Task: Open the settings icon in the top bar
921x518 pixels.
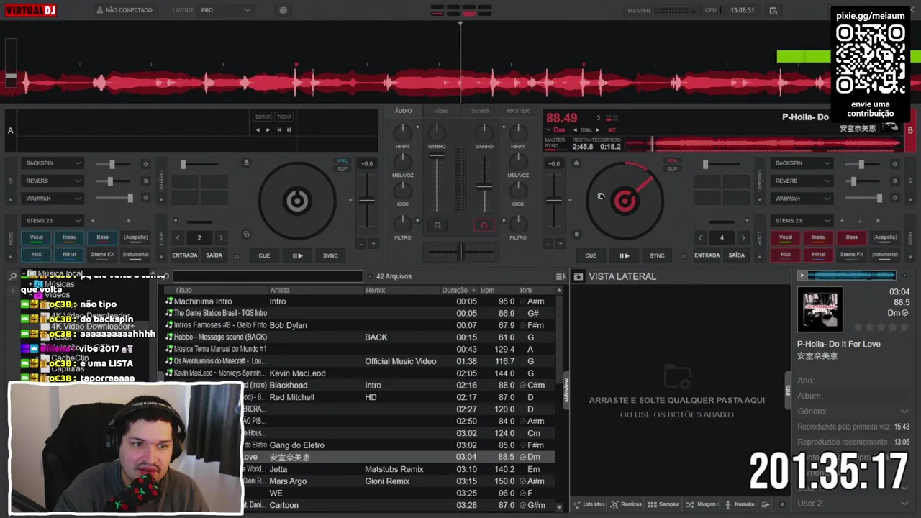Action: [773, 10]
